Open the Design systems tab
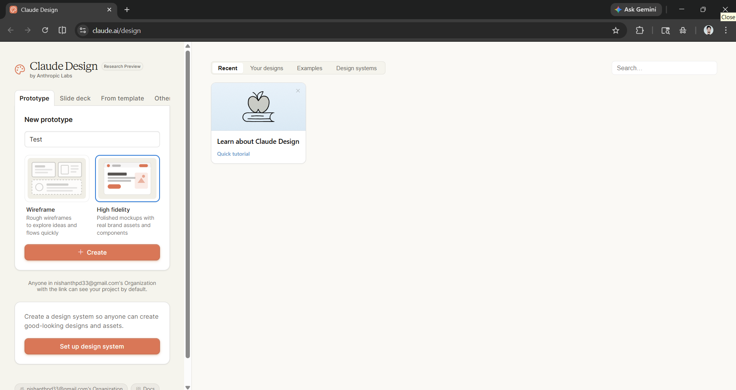Image resolution: width=736 pixels, height=390 pixels. click(356, 68)
